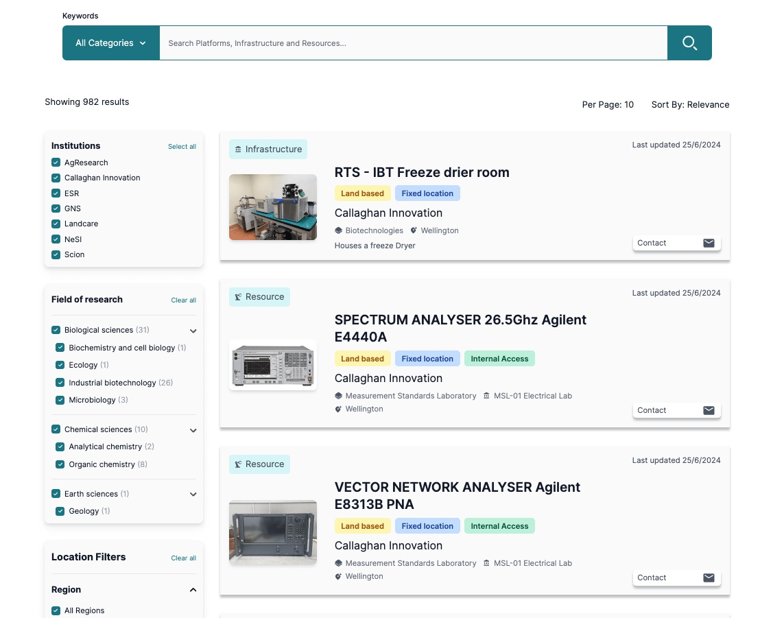Viewport: 784px width, 618px height.
Task: Click the magnifier search button
Action: click(689, 43)
